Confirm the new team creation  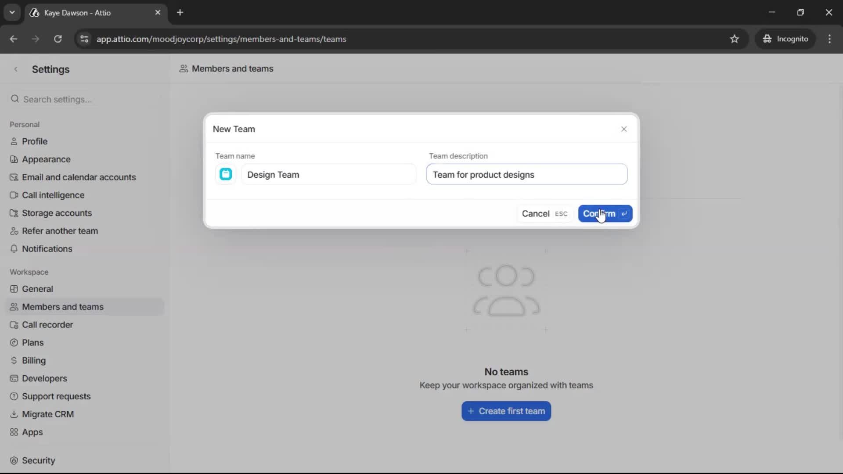(x=605, y=214)
